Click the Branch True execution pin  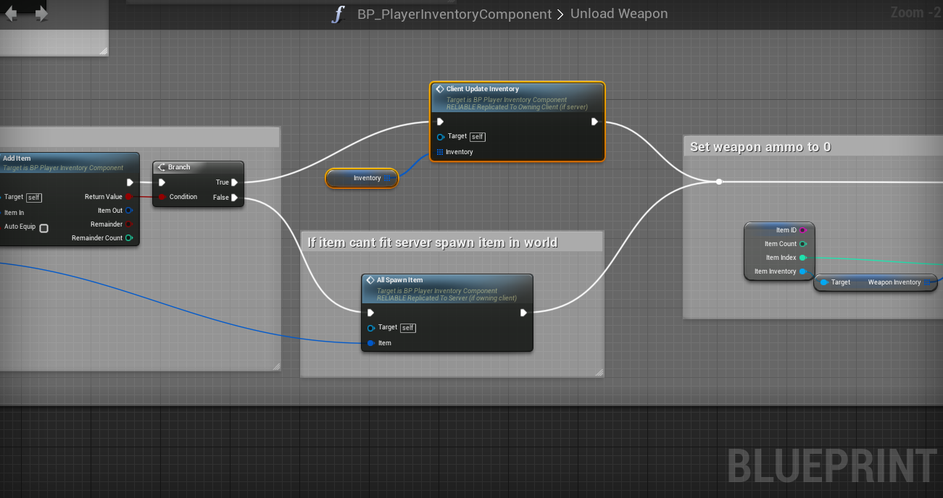pyautogui.click(x=235, y=182)
